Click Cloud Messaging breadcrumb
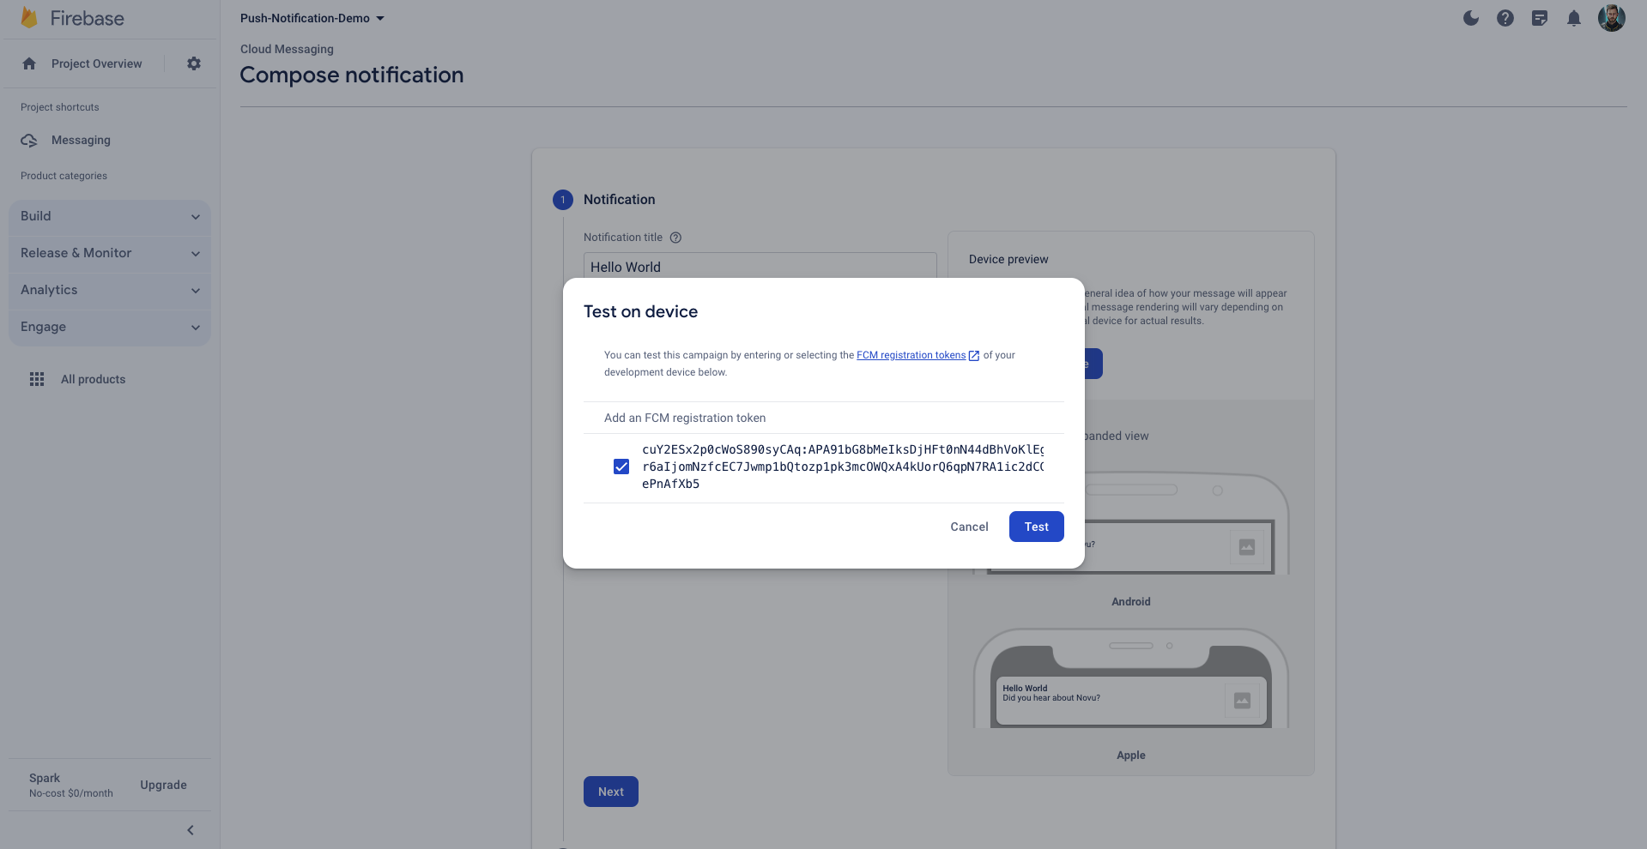 coord(287,49)
